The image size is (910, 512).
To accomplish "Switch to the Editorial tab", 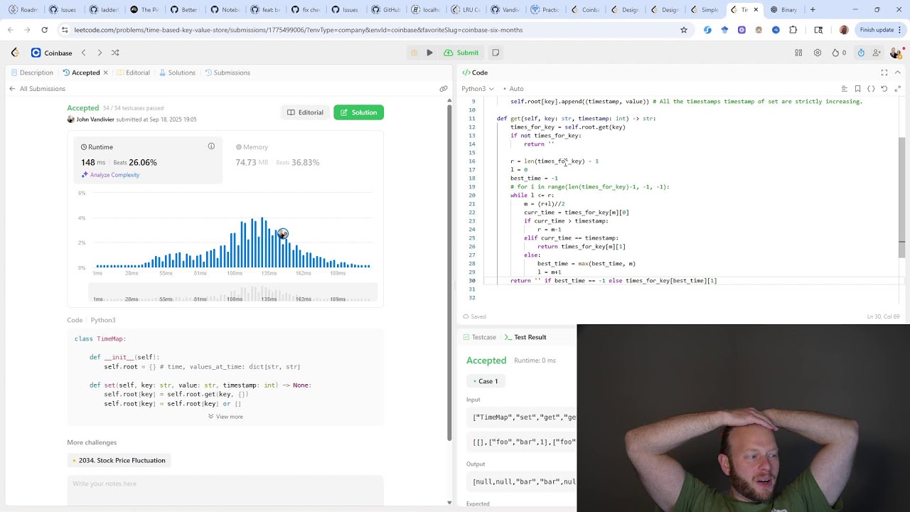I will pyautogui.click(x=133, y=73).
